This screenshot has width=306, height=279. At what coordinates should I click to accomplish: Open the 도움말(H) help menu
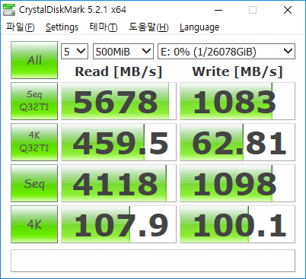pos(148,27)
